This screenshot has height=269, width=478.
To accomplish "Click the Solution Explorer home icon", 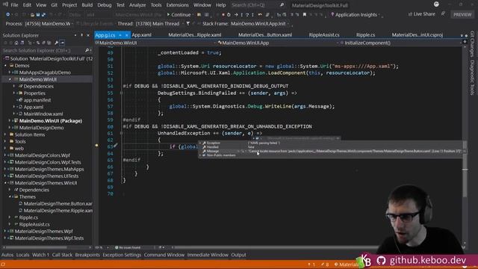I will click(16, 43).
